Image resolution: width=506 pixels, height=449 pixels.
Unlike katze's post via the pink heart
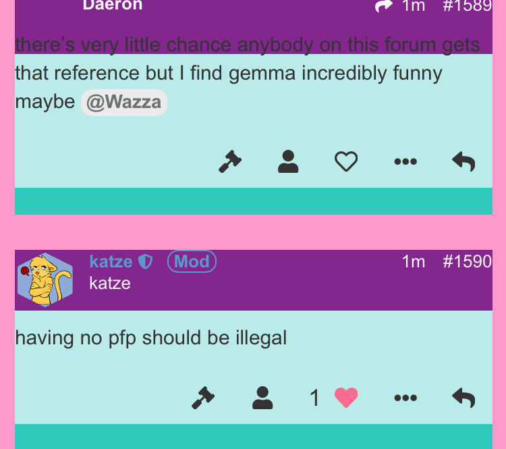pos(346,398)
